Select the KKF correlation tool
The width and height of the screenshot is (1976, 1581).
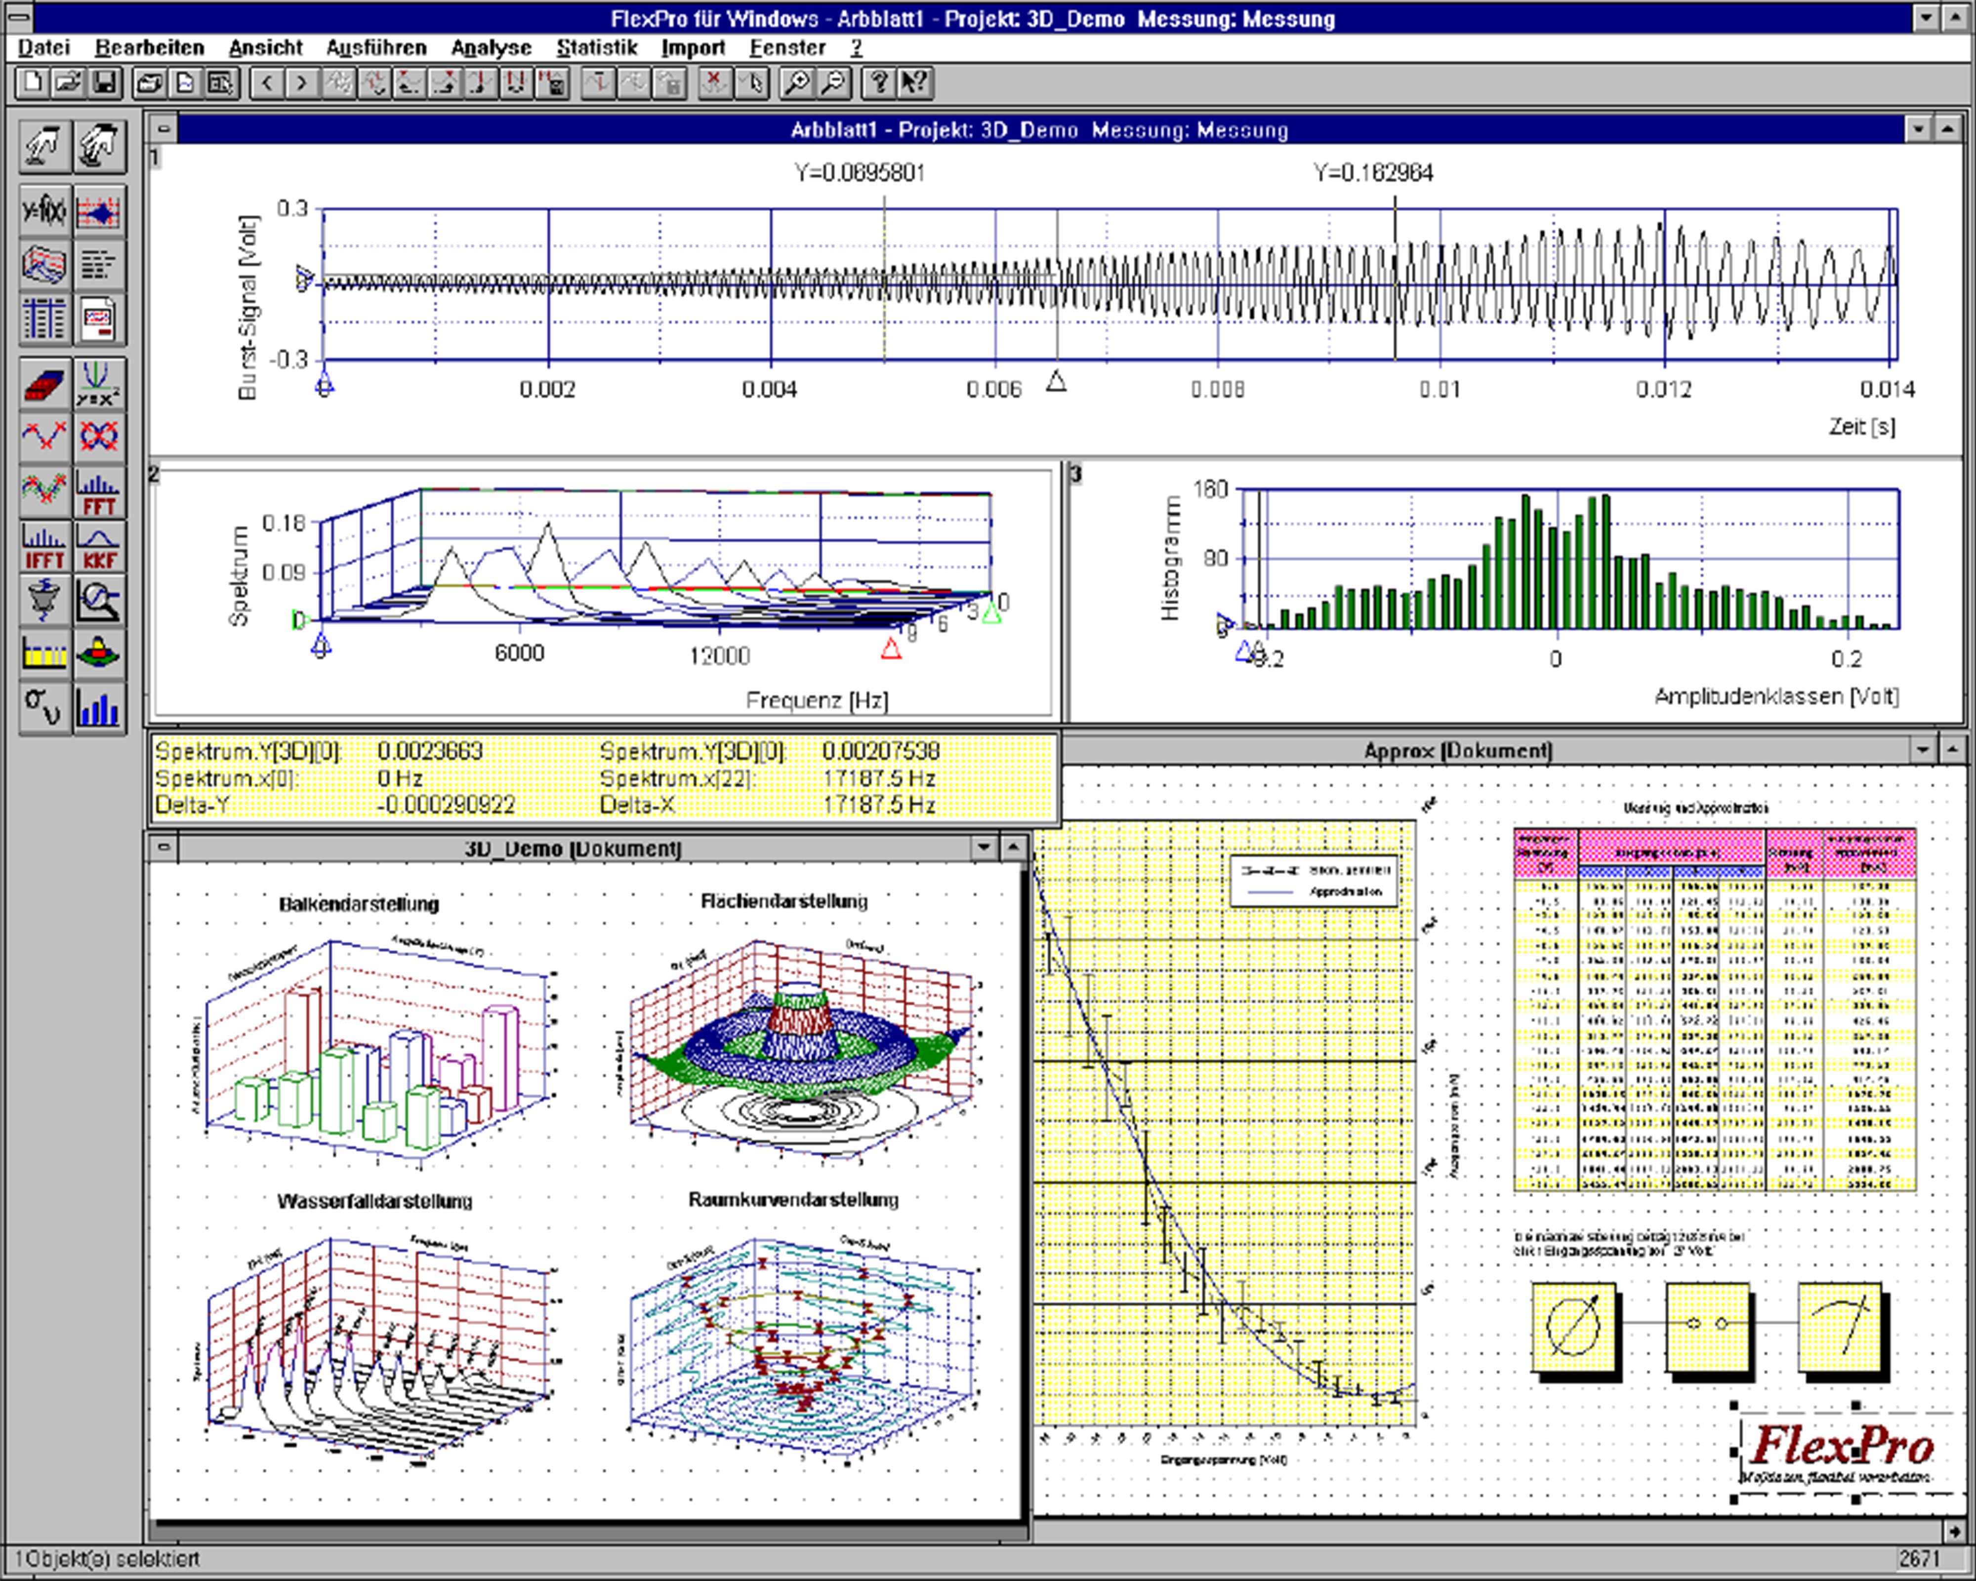(x=99, y=547)
